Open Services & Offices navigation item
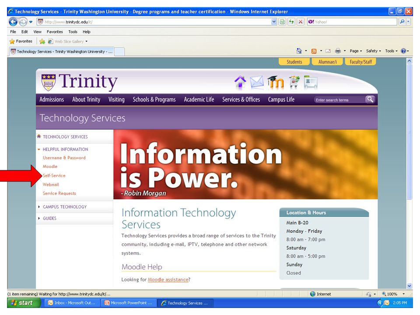Image resolution: width=420 pixels, height=315 pixels. click(241, 99)
